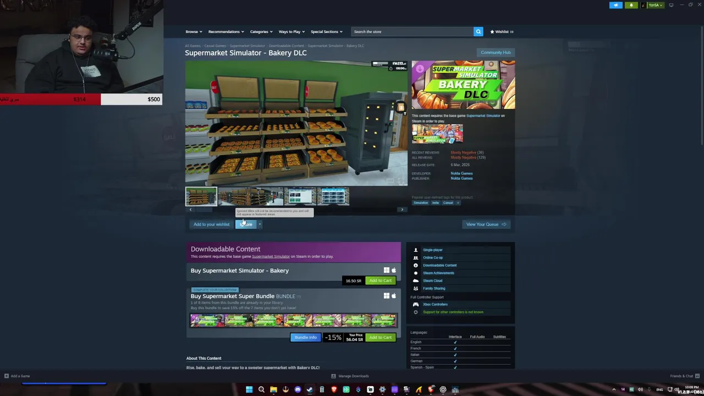
Task: Open the Wishlist star link
Action: [x=502, y=31]
